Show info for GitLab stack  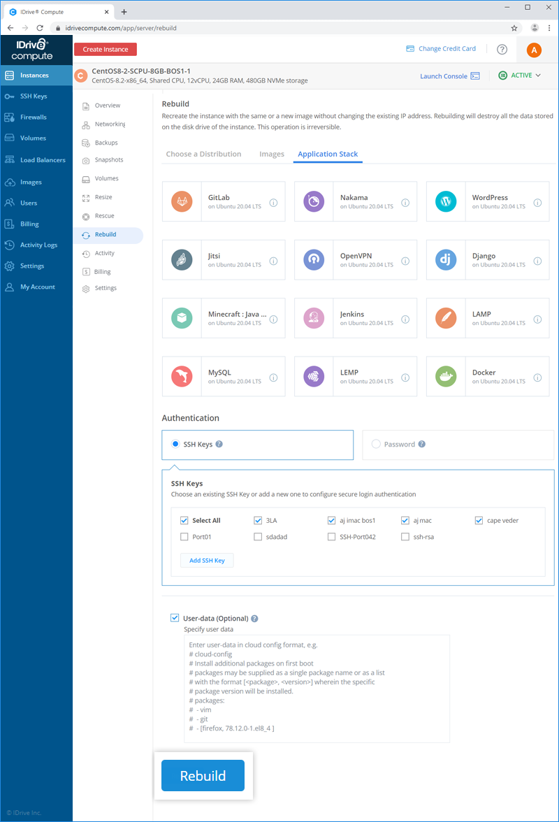point(273,203)
